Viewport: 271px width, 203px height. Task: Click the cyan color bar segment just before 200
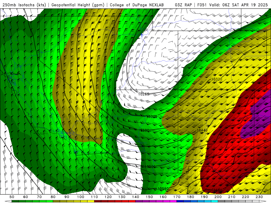tap(214, 201)
